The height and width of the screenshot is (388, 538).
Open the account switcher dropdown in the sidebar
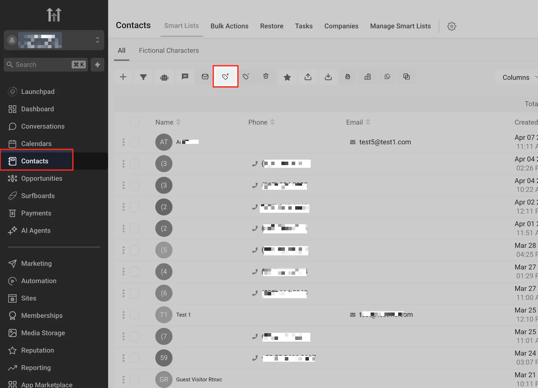pos(54,40)
